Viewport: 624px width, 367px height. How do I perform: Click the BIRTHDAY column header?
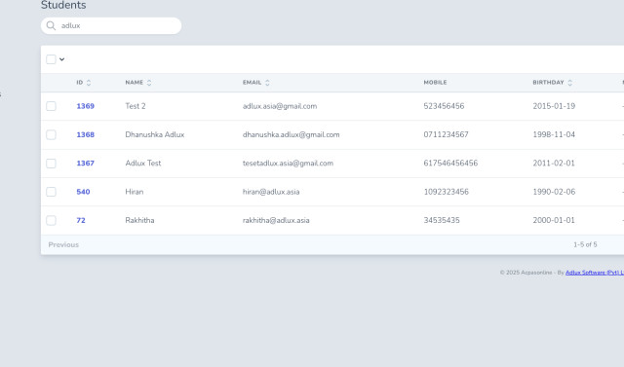coord(548,83)
